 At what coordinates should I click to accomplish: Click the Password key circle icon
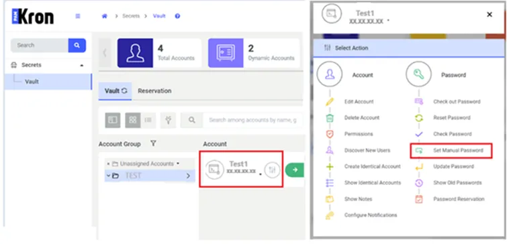(x=419, y=74)
